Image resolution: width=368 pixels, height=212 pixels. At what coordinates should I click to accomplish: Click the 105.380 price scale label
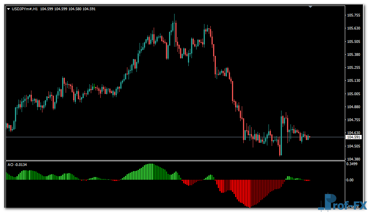[x=354, y=55]
